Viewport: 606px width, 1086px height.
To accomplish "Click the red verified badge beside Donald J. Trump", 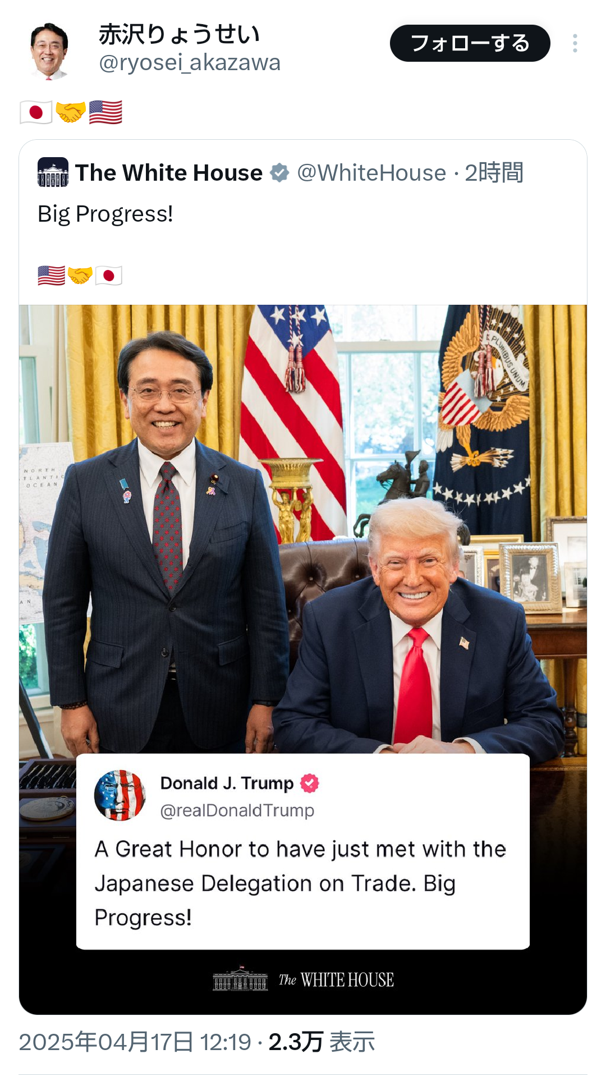I will (309, 783).
